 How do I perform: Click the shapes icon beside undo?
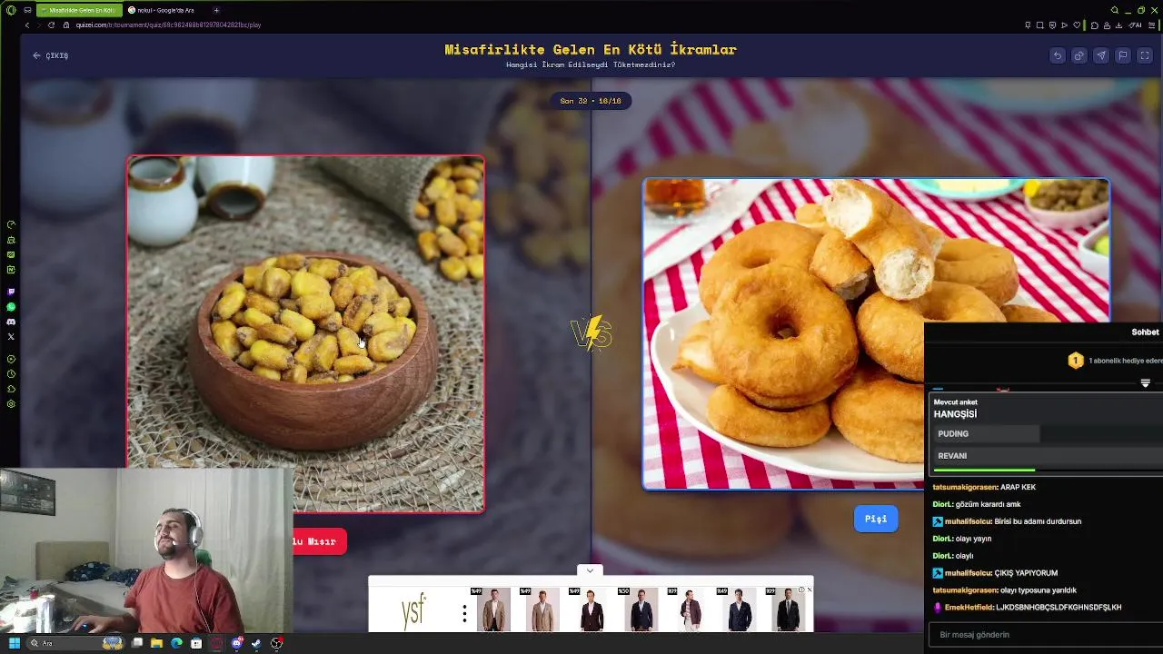(x=1079, y=55)
